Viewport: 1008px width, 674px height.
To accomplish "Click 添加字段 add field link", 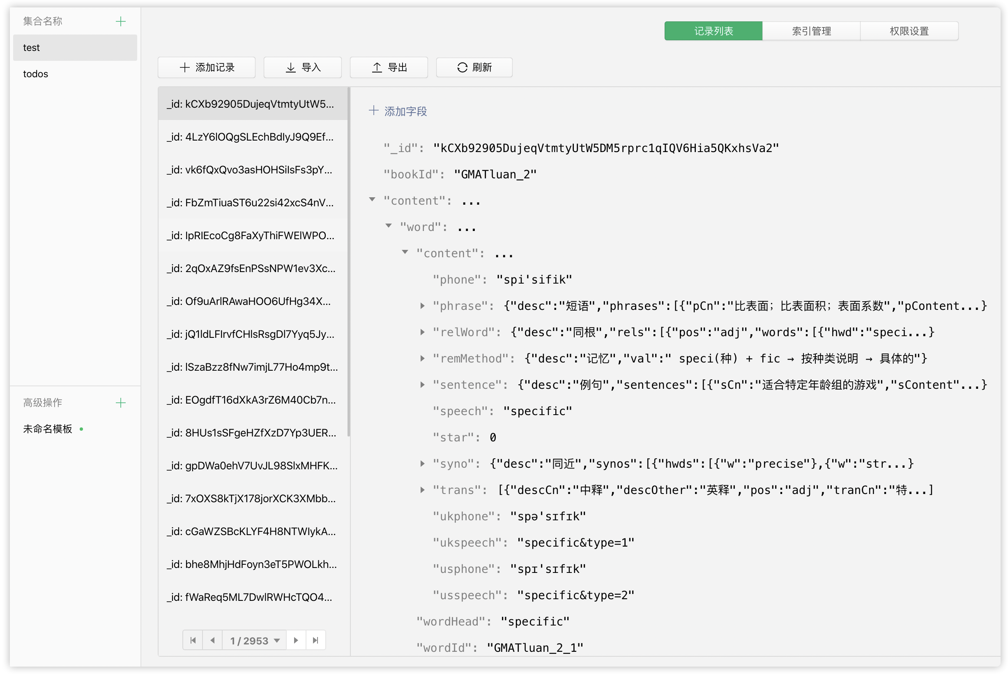I will (398, 111).
